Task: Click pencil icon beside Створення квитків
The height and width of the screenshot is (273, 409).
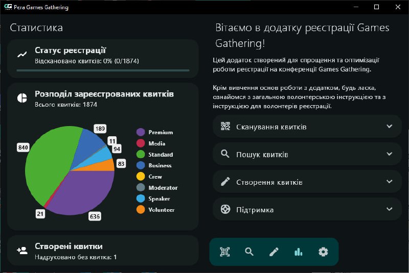Action: tap(225, 181)
